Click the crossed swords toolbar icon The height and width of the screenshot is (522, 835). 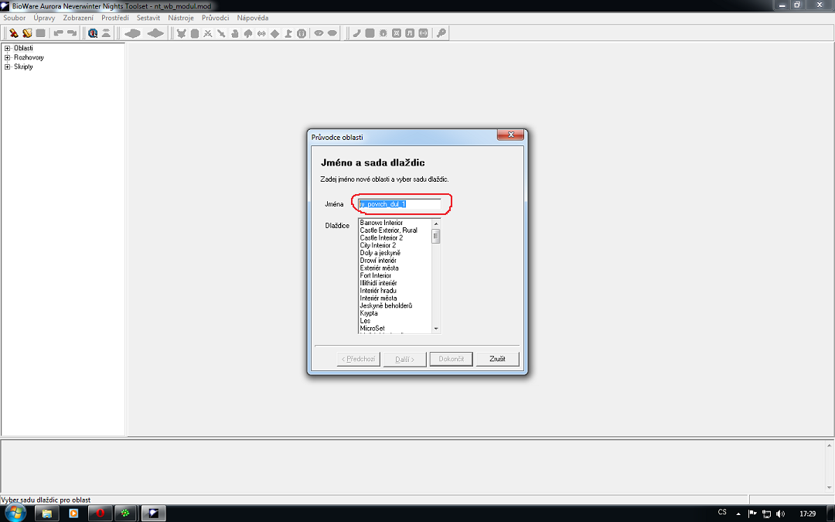coord(208,33)
